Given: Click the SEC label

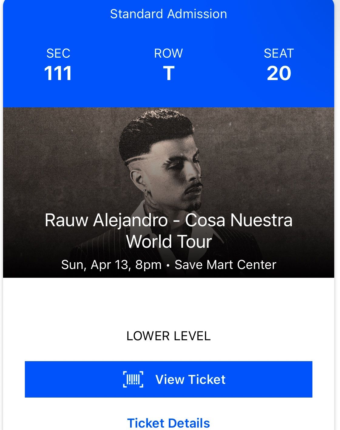Looking at the screenshot, I should coord(58,53).
